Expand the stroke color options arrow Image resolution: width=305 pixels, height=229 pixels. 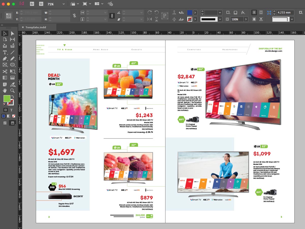(x=195, y=19)
